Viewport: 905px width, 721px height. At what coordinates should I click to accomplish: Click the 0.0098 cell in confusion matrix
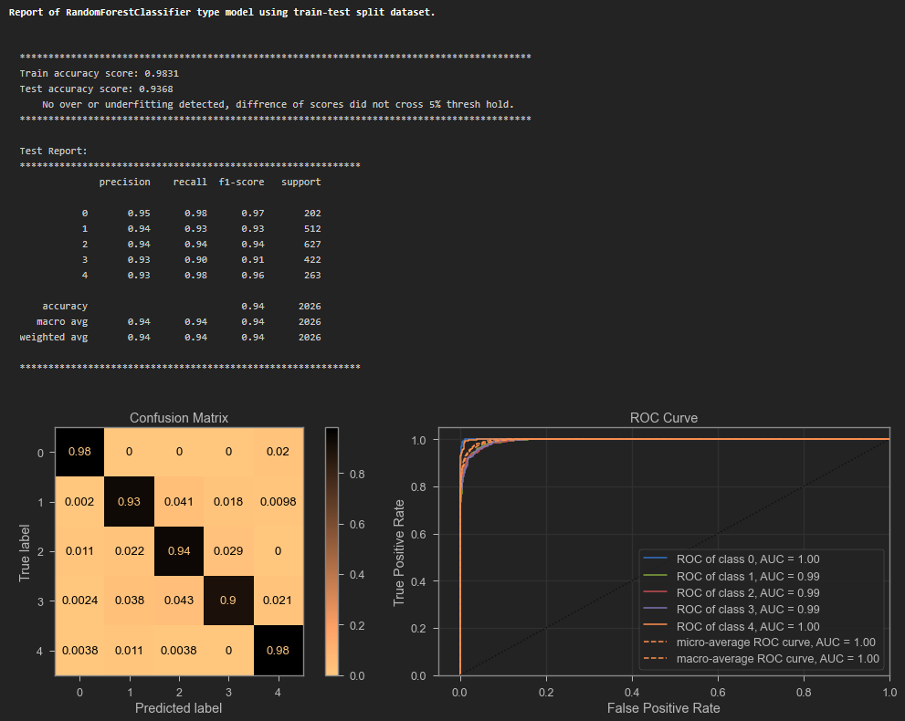pyautogui.click(x=278, y=502)
